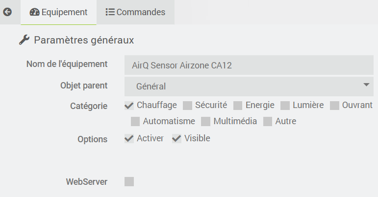This screenshot has height=197, width=378.
Task: Toggle the Activer option checkbox
Action: pos(129,139)
